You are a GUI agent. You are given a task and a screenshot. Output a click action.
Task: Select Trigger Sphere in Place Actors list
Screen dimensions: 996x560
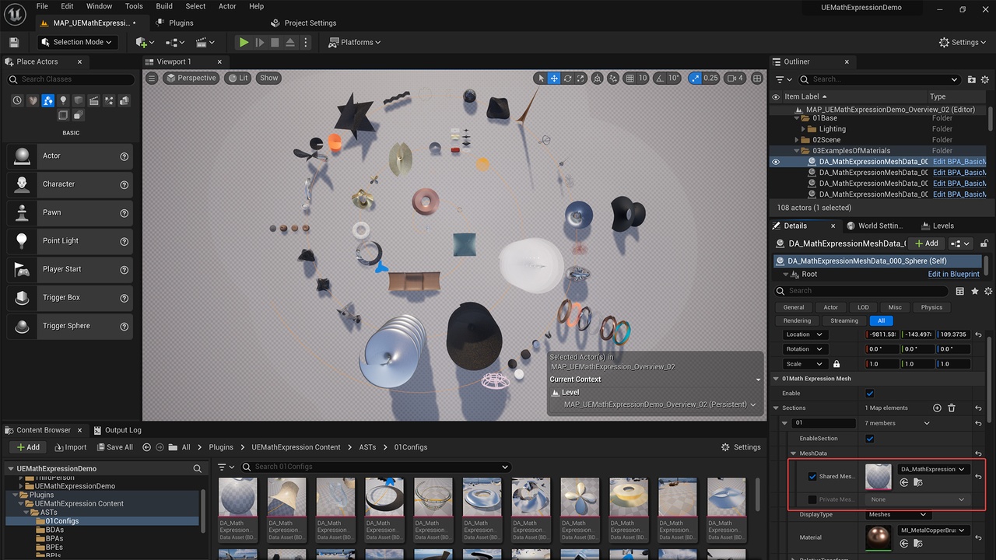[x=69, y=326]
